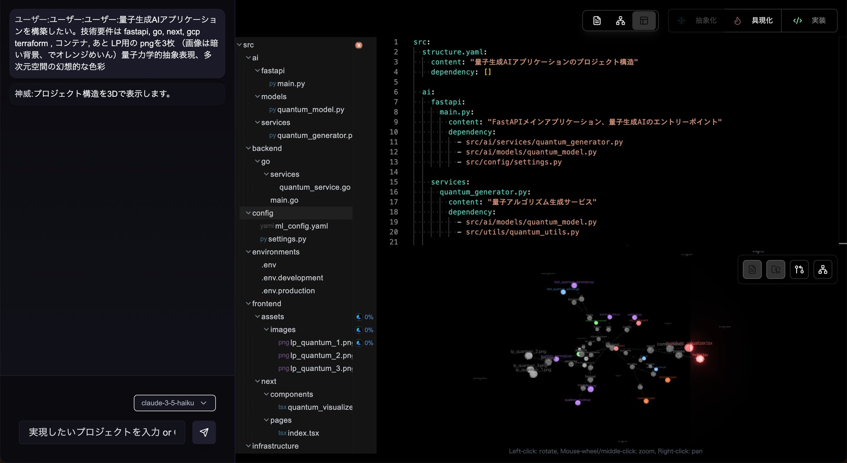847x463 pixels.
Task: Click the red asterisk badge beside src
Action: tap(359, 45)
